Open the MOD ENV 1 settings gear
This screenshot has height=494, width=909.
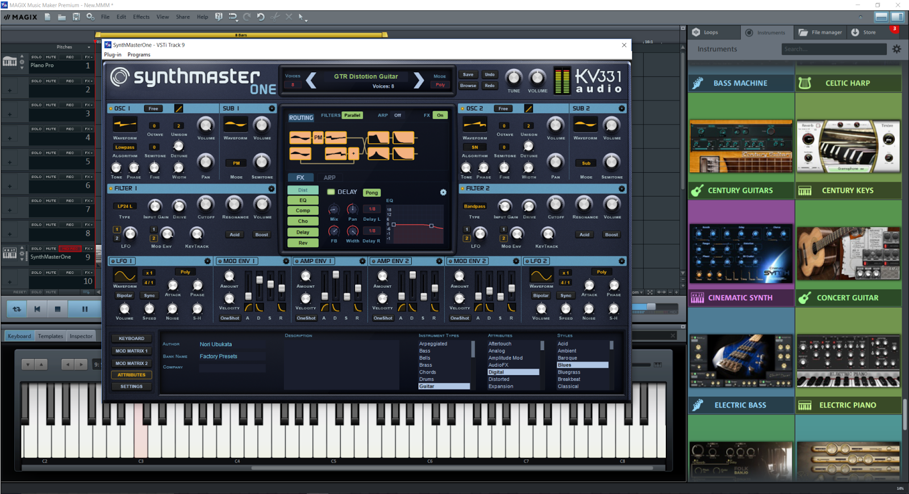tap(286, 261)
